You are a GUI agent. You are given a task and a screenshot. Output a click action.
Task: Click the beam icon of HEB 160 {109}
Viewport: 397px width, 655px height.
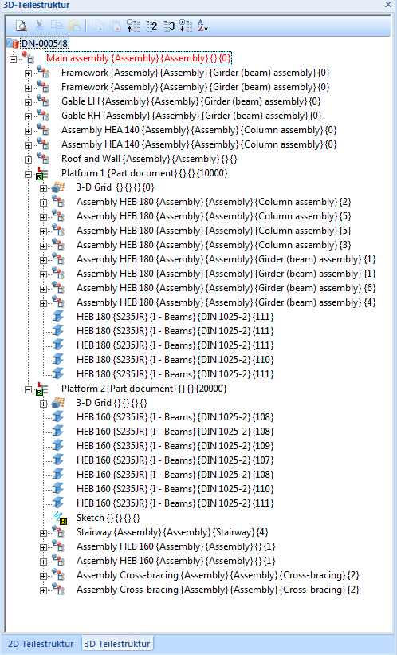coord(58,446)
